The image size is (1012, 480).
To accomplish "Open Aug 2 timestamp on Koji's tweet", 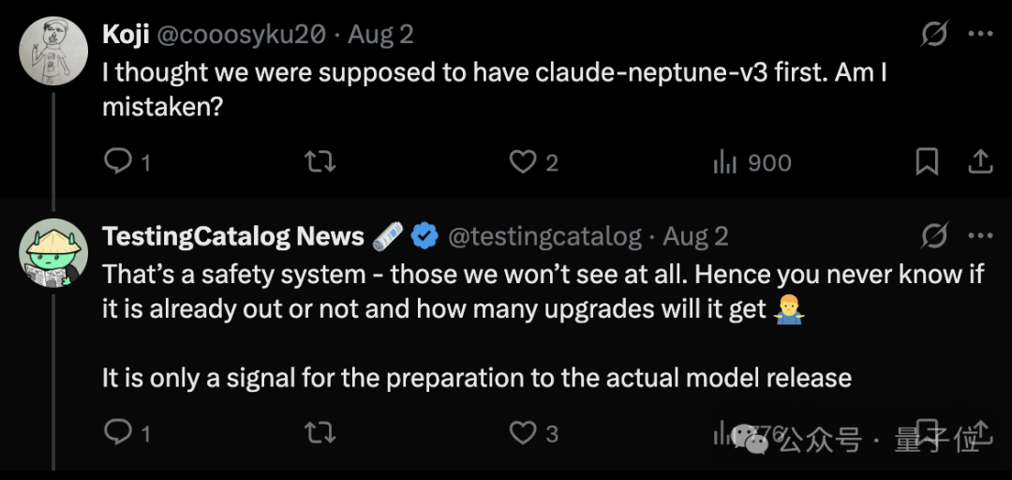I will point(380,35).
